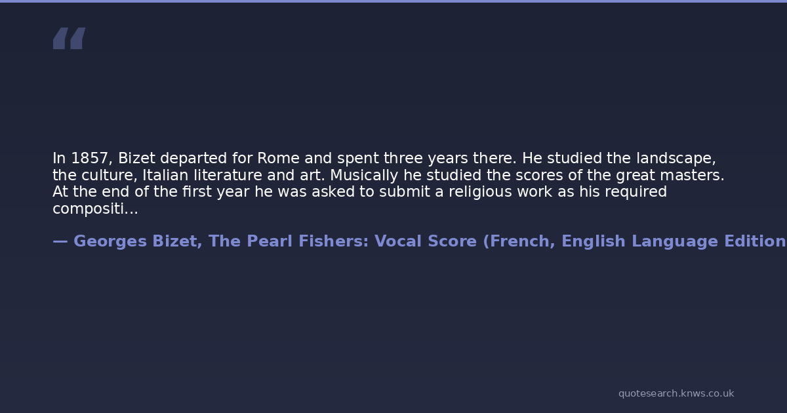Click the word "French" in the attribution
Image resolution: width=787 pixels, height=413 pixels.
point(519,242)
